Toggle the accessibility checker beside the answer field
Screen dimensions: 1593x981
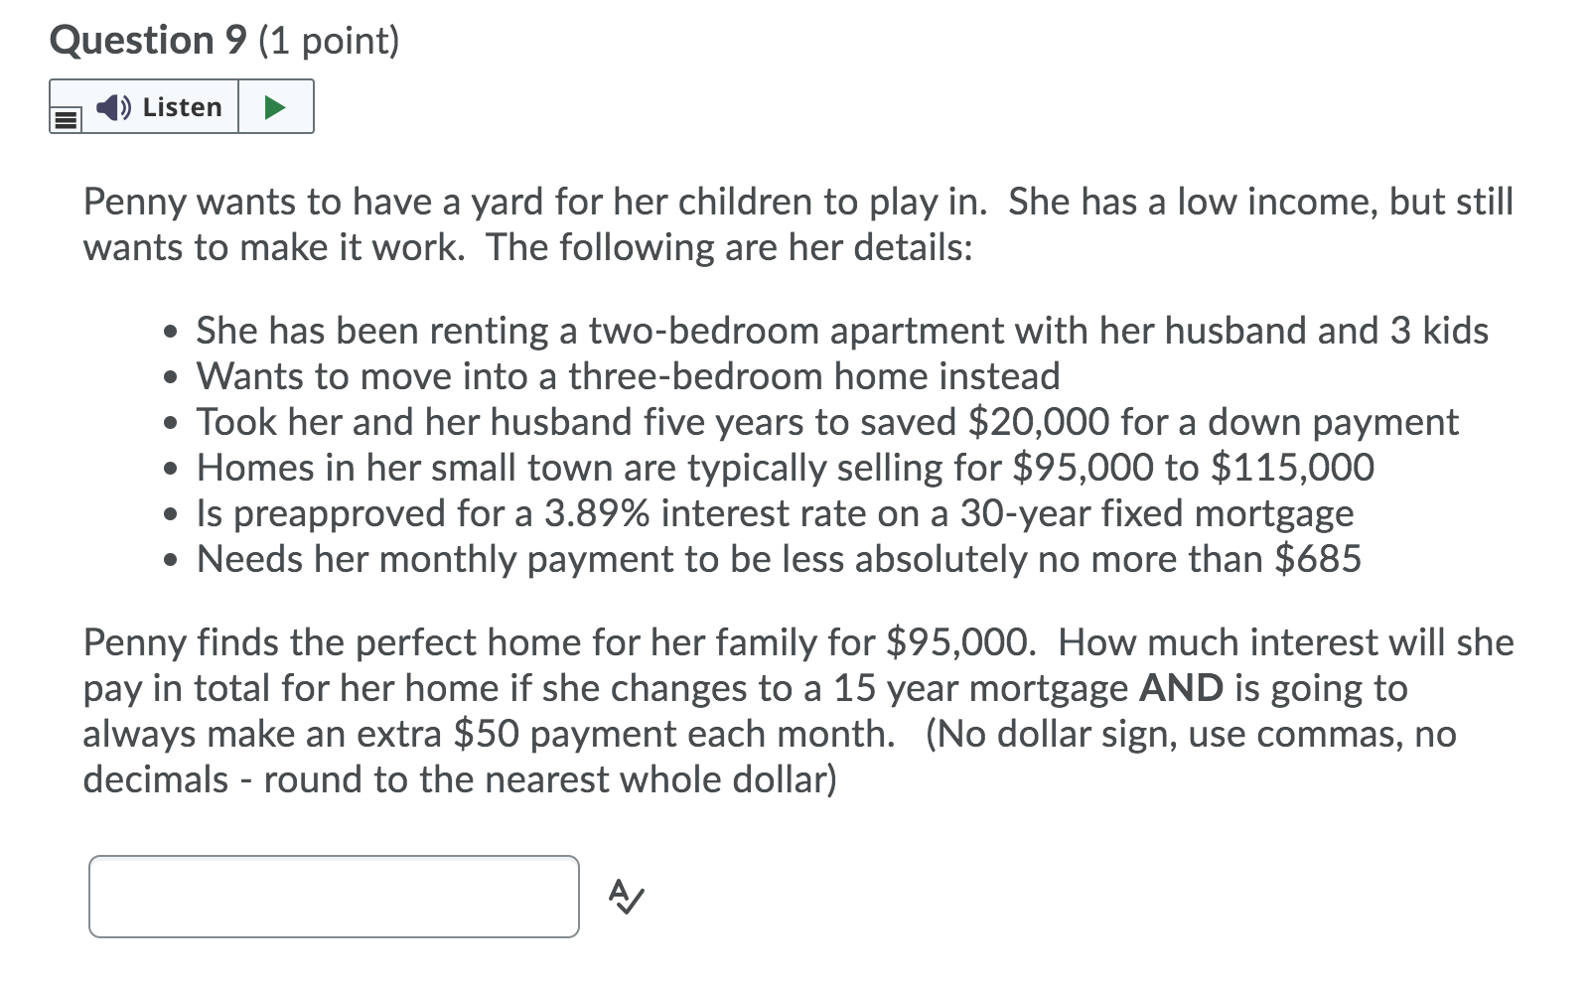pos(624,897)
